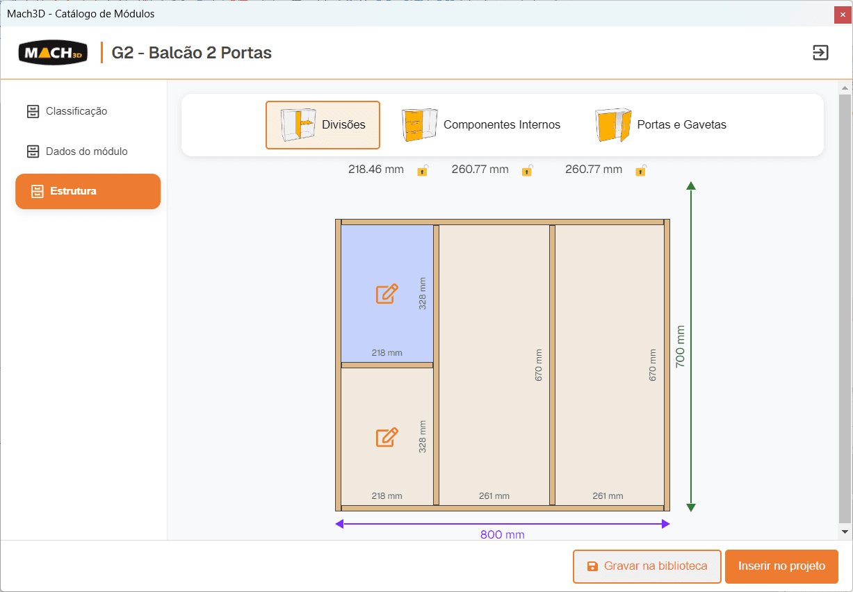The height and width of the screenshot is (592, 853).
Task: Click the Gravar na biblioteca button
Action: (647, 566)
